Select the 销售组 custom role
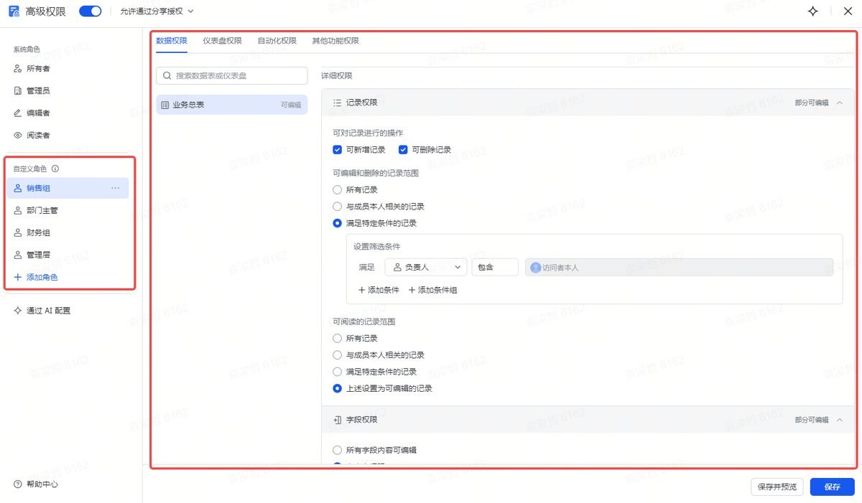Image resolution: width=862 pixels, height=503 pixels. (x=68, y=188)
